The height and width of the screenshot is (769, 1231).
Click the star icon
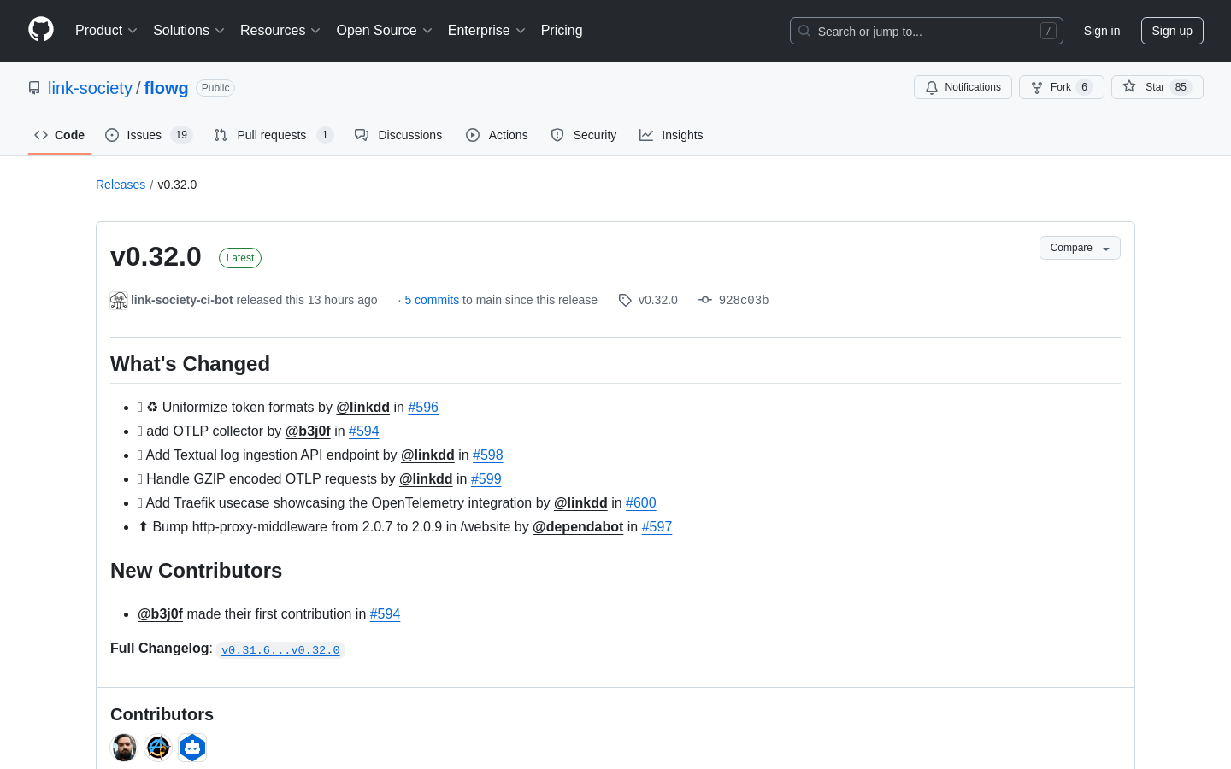[1129, 87]
